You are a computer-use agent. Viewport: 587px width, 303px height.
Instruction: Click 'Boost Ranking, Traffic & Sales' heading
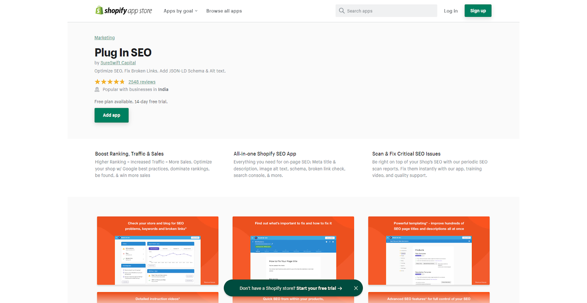[129, 154]
